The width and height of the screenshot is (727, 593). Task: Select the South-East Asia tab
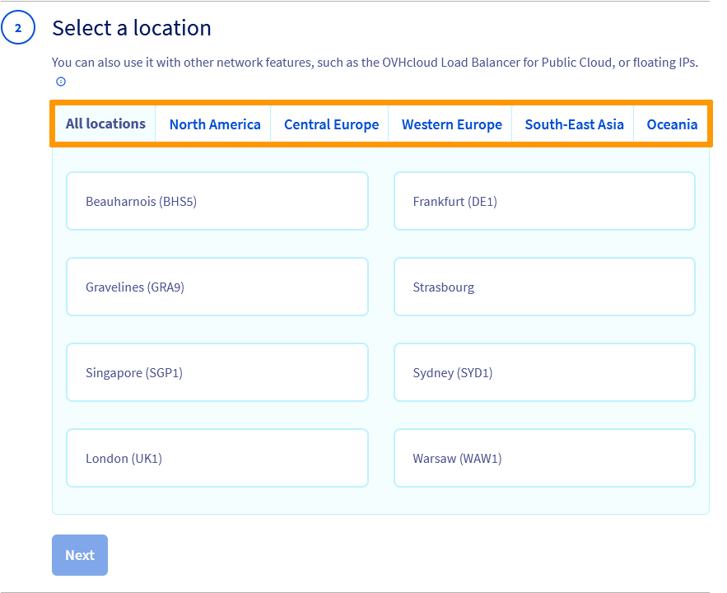pos(574,124)
